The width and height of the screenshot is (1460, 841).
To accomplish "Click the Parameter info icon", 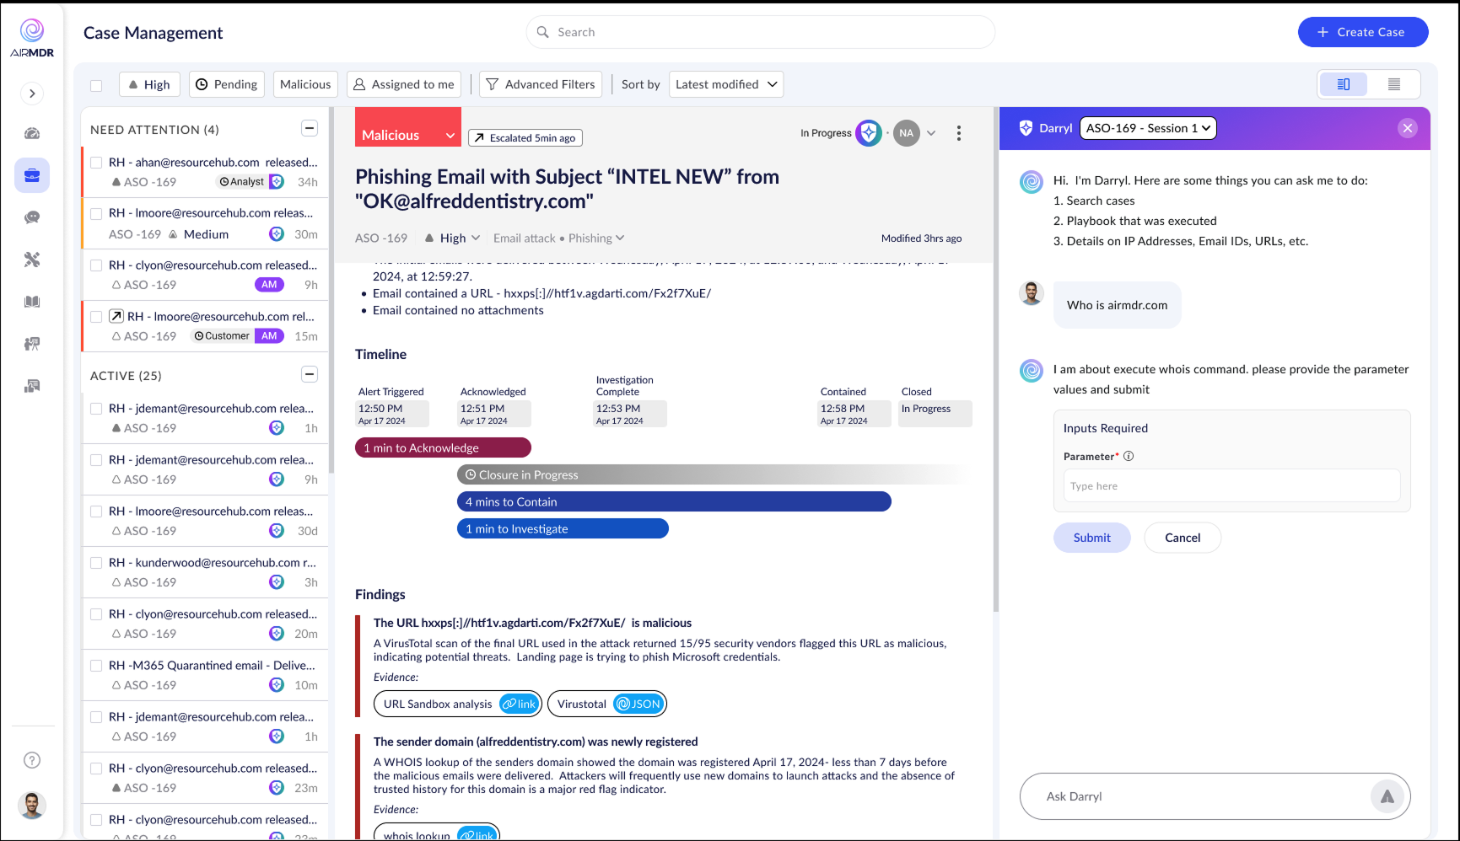I will [x=1129, y=456].
